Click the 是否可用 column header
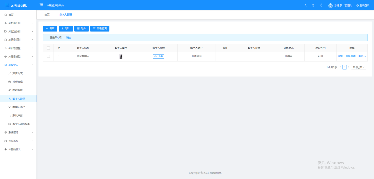Image resolution: width=374 pixels, height=179 pixels. pyautogui.click(x=320, y=48)
